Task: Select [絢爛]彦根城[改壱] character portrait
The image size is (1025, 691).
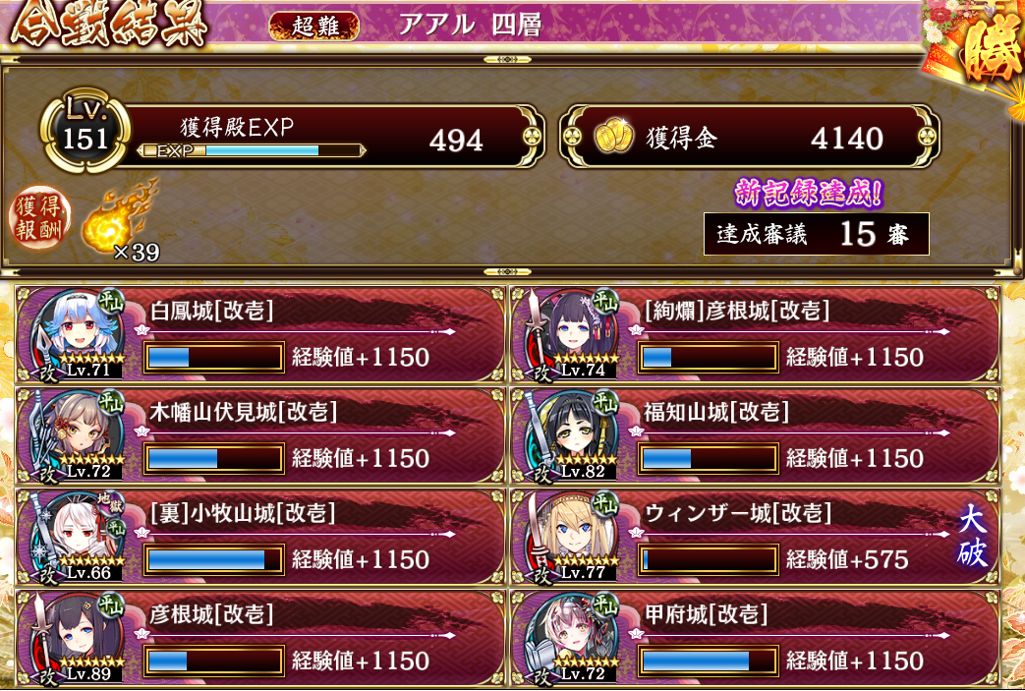Action: coord(569,333)
